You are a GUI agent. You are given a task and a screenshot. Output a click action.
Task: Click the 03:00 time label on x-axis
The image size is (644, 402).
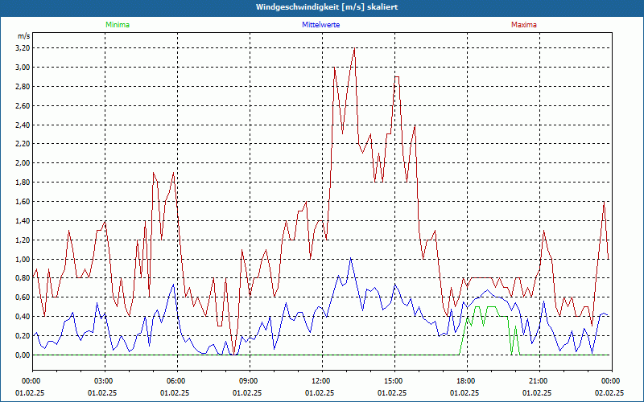coord(102,381)
